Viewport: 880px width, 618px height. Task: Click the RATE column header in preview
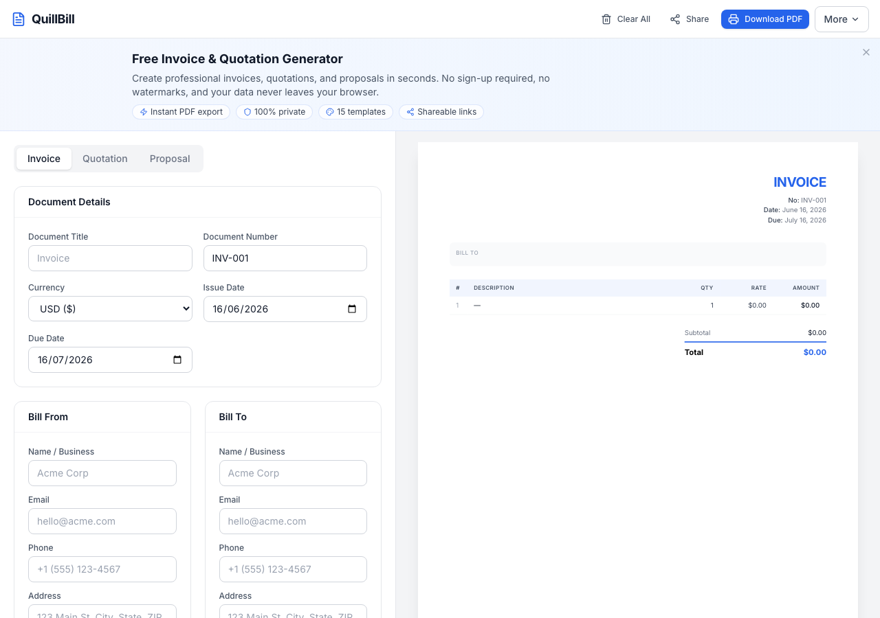(x=758, y=288)
